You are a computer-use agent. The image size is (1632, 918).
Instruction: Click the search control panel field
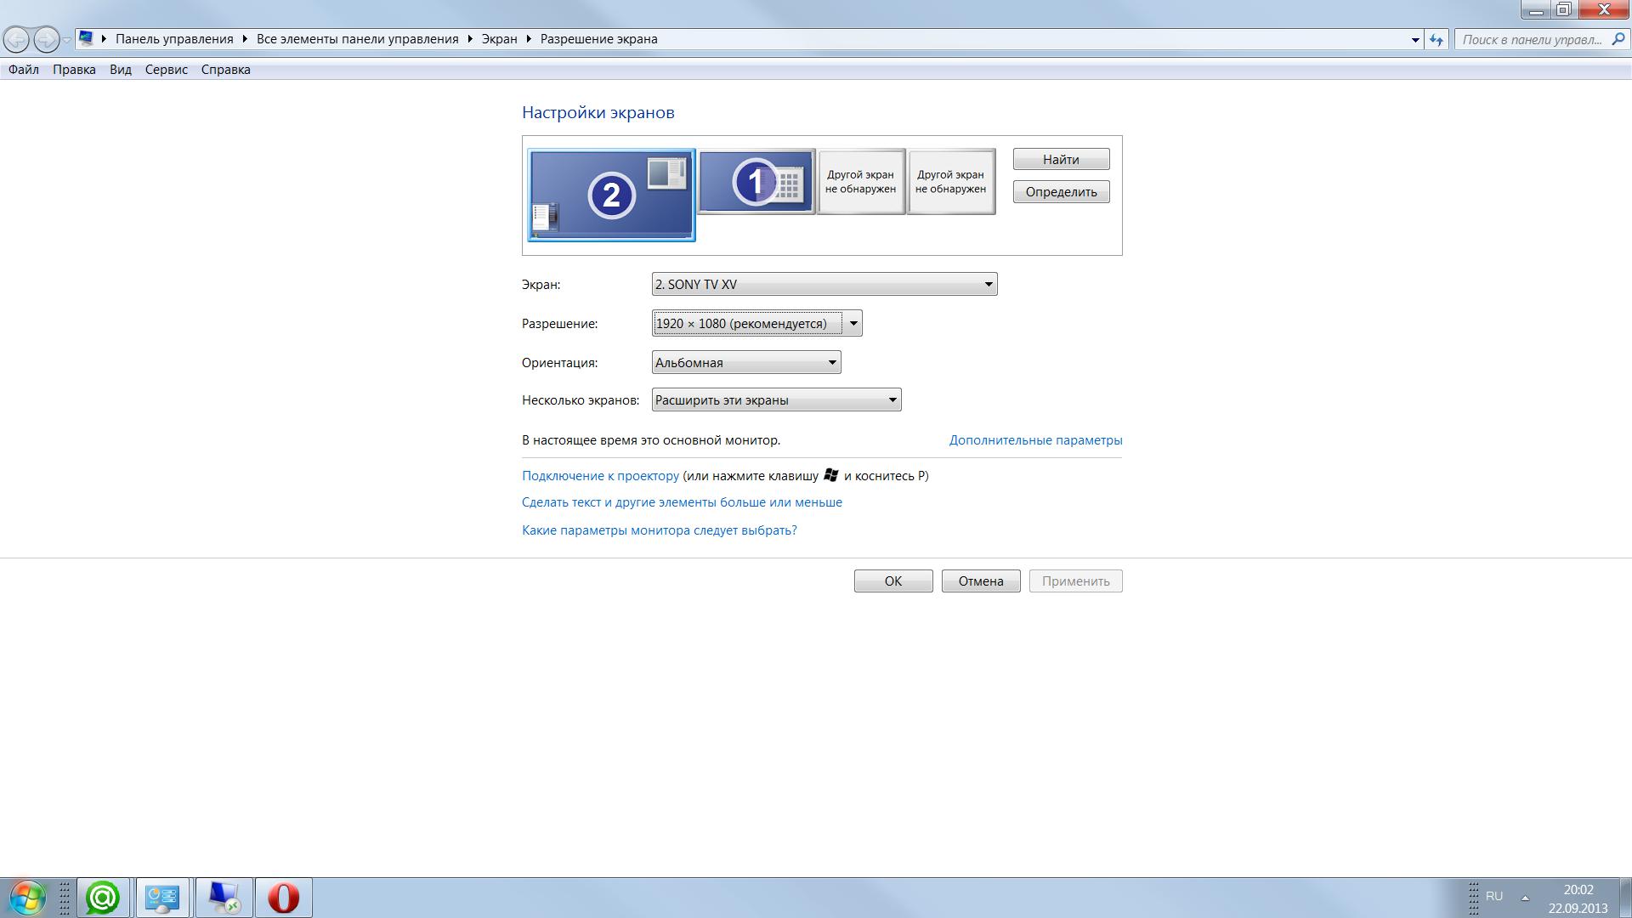[1531, 39]
